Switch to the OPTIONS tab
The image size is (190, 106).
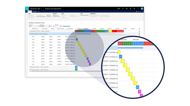point(34,12)
